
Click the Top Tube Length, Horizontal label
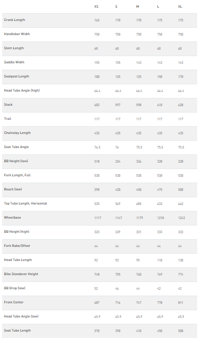[25, 204]
